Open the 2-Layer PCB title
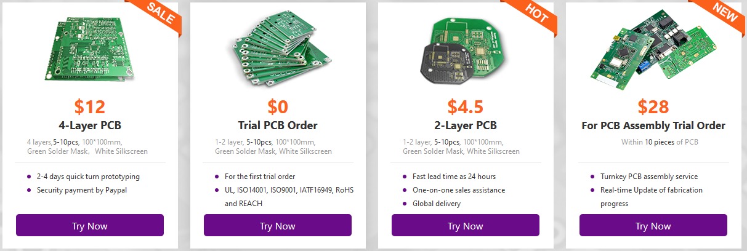 pyautogui.click(x=466, y=125)
